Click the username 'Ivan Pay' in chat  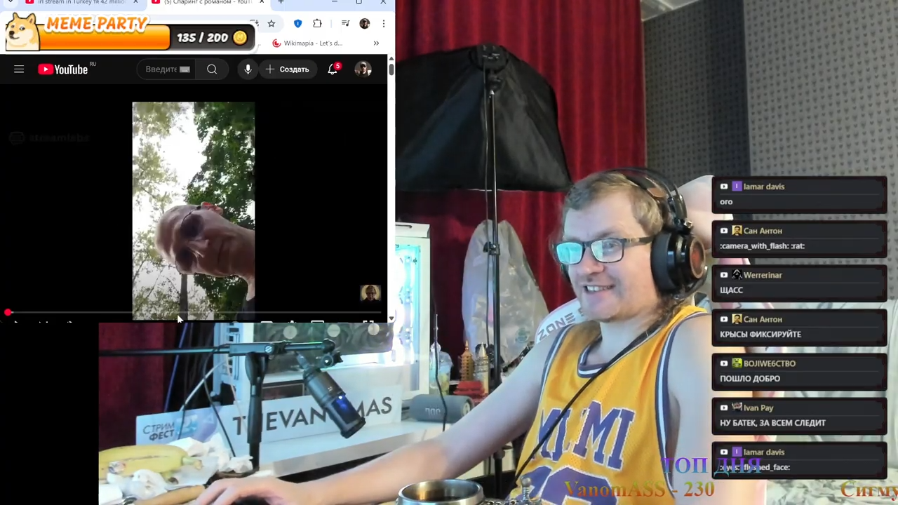[x=758, y=408]
